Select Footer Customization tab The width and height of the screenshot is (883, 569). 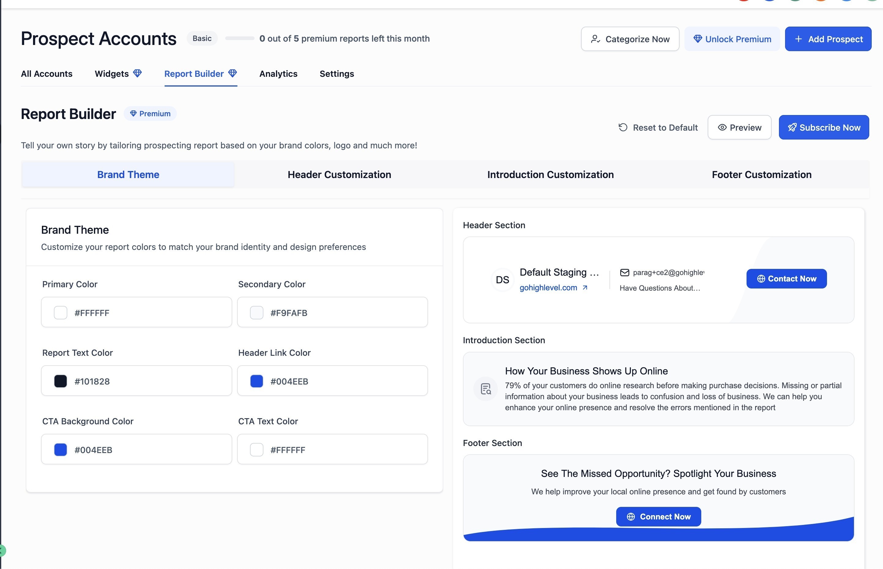pyautogui.click(x=762, y=174)
